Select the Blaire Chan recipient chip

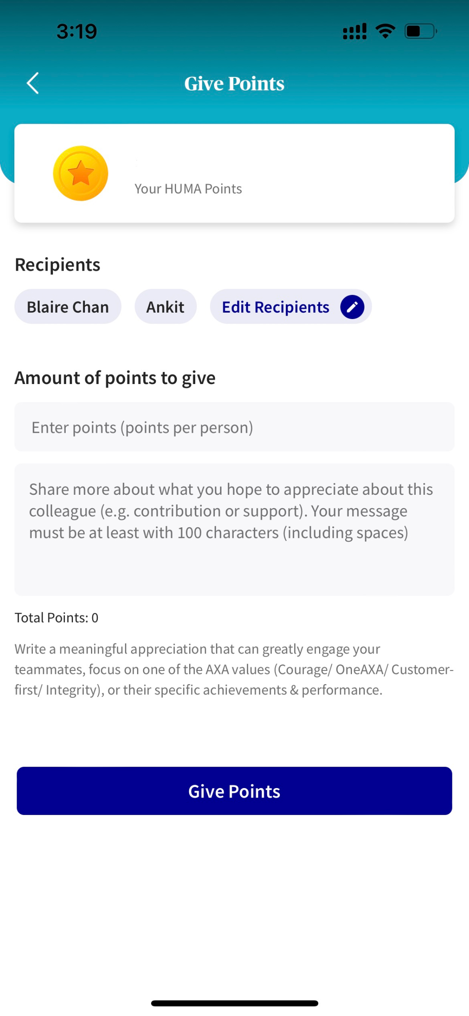point(68,307)
